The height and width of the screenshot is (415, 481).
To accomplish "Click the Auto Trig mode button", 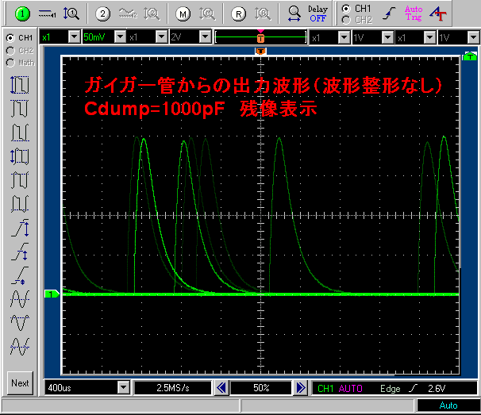I will [414, 13].
